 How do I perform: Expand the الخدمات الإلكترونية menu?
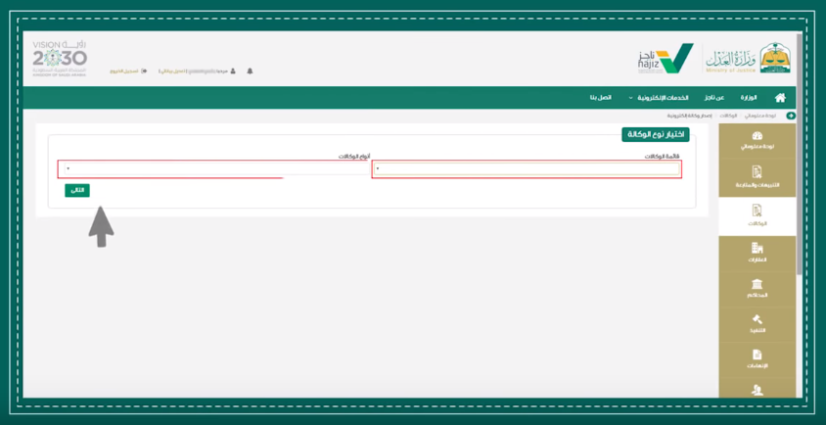(661, 98)
